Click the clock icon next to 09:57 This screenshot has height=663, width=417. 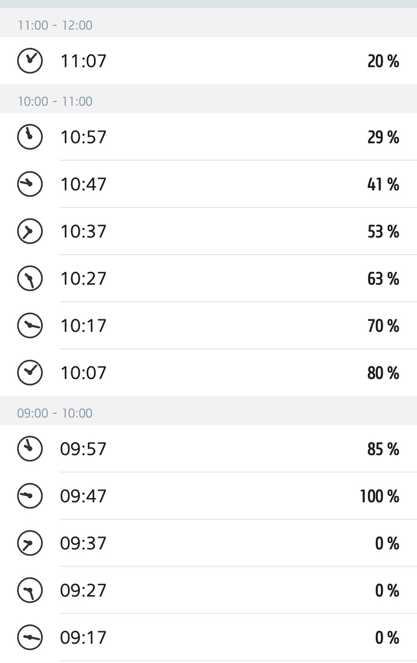pyautogui.click(x=30, y=449)
